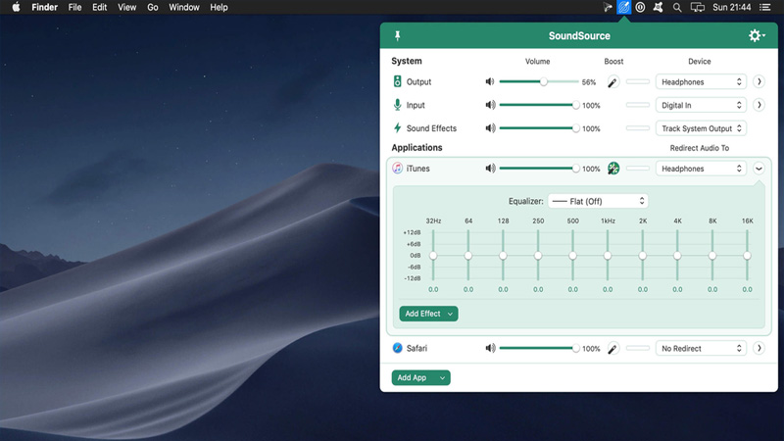Open the SoundSource gear settings menu

(757, 35)
